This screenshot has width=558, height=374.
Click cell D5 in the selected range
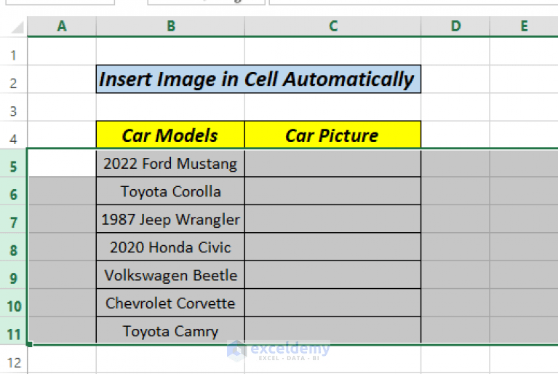pos(455,163)
